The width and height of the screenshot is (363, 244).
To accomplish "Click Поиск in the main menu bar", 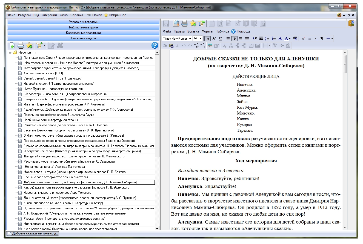I will pyautogui.click(x=95, y=15).
